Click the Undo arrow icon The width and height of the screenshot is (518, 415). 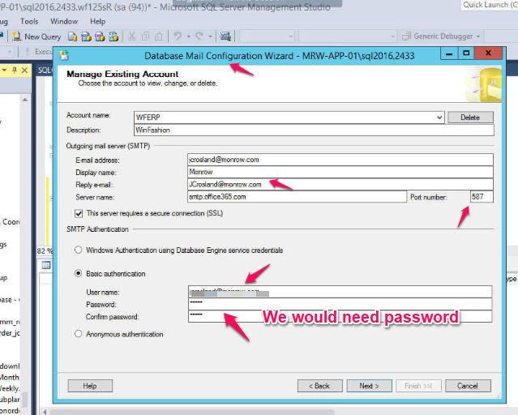(178, 36)
